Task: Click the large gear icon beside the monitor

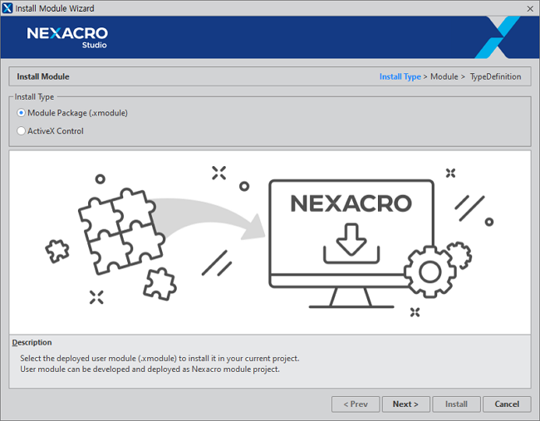Action: click(429, 271)
